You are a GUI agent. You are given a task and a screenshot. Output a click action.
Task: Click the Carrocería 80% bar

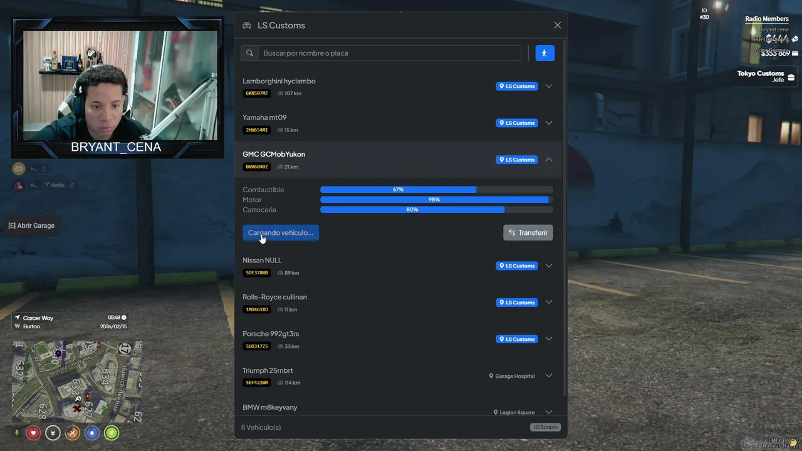(437, 210)
